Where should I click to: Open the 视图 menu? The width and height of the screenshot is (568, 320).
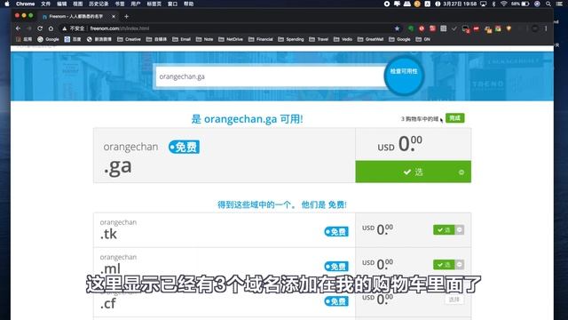pyautogui.click(x=77, y=4)
